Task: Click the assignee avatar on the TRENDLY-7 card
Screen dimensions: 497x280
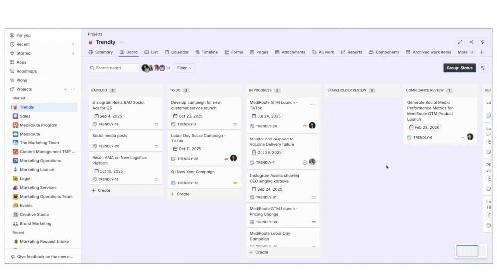Action: pyautogui.click(x=312, y=162)
